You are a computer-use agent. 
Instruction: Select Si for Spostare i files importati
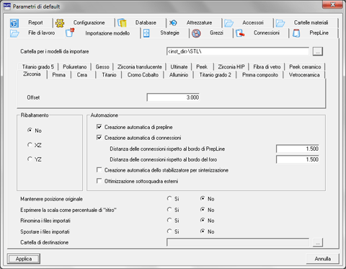coord(169,231)
